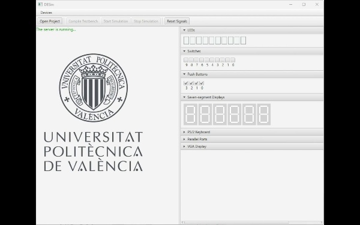Click the horizontal scrollbar at bottom
The height and width of the screenshot is (225, 360).
(236, 222)
